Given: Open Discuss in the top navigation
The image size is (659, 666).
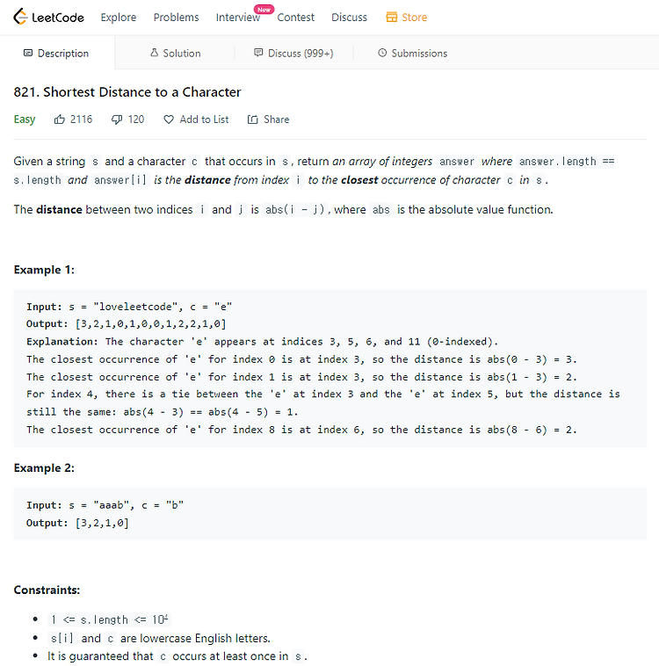Looking at the screenshot, I should 349,18.
